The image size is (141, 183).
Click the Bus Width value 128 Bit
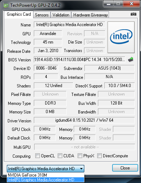pos(116,103)
